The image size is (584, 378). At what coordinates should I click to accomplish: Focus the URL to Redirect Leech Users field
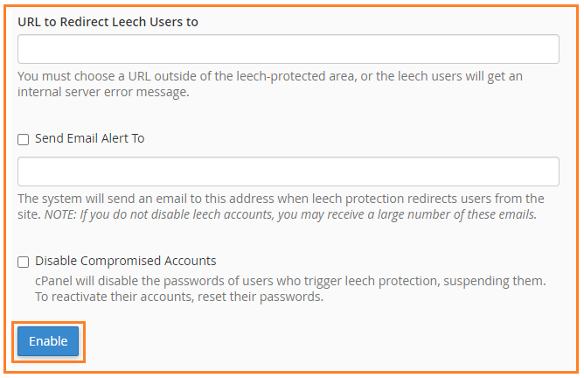(289, 49)
